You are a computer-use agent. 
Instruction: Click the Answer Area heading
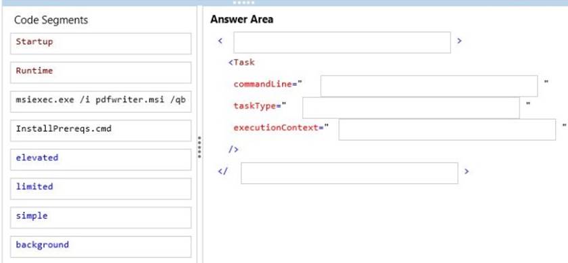click(241, 19)
